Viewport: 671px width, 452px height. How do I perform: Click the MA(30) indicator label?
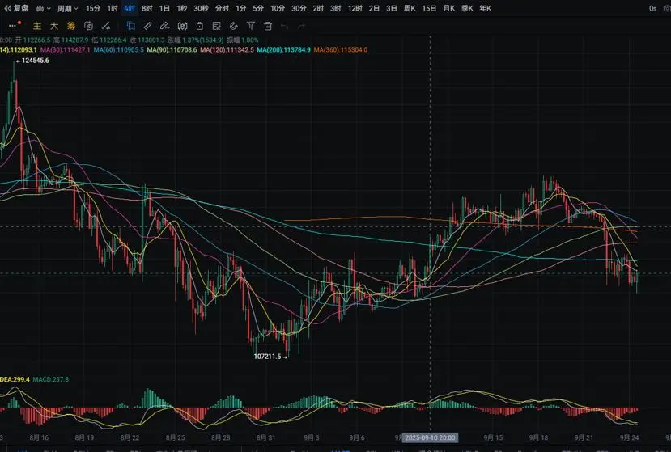point(65,50)
